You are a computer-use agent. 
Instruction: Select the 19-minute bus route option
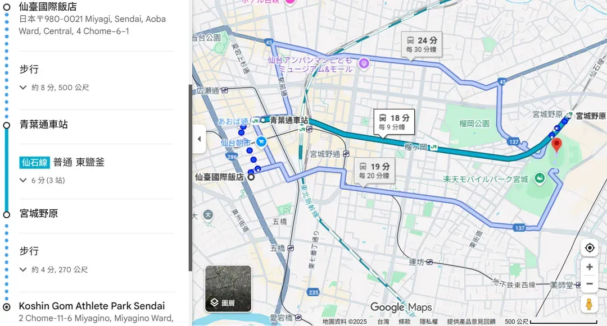(374, 170)
